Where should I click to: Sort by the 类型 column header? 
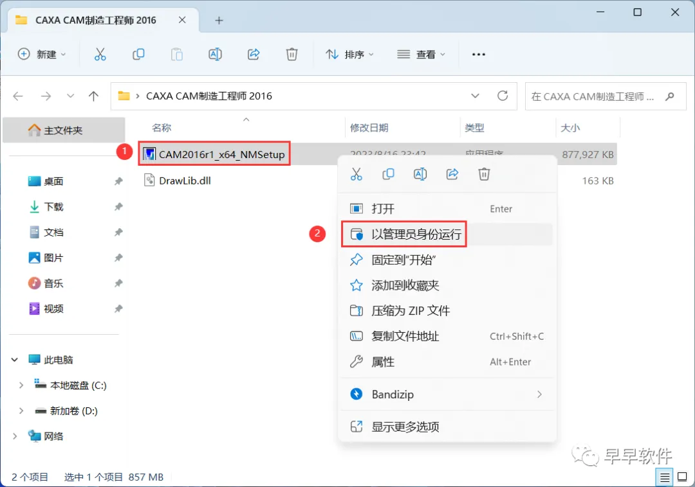click(x=475, y=128)
